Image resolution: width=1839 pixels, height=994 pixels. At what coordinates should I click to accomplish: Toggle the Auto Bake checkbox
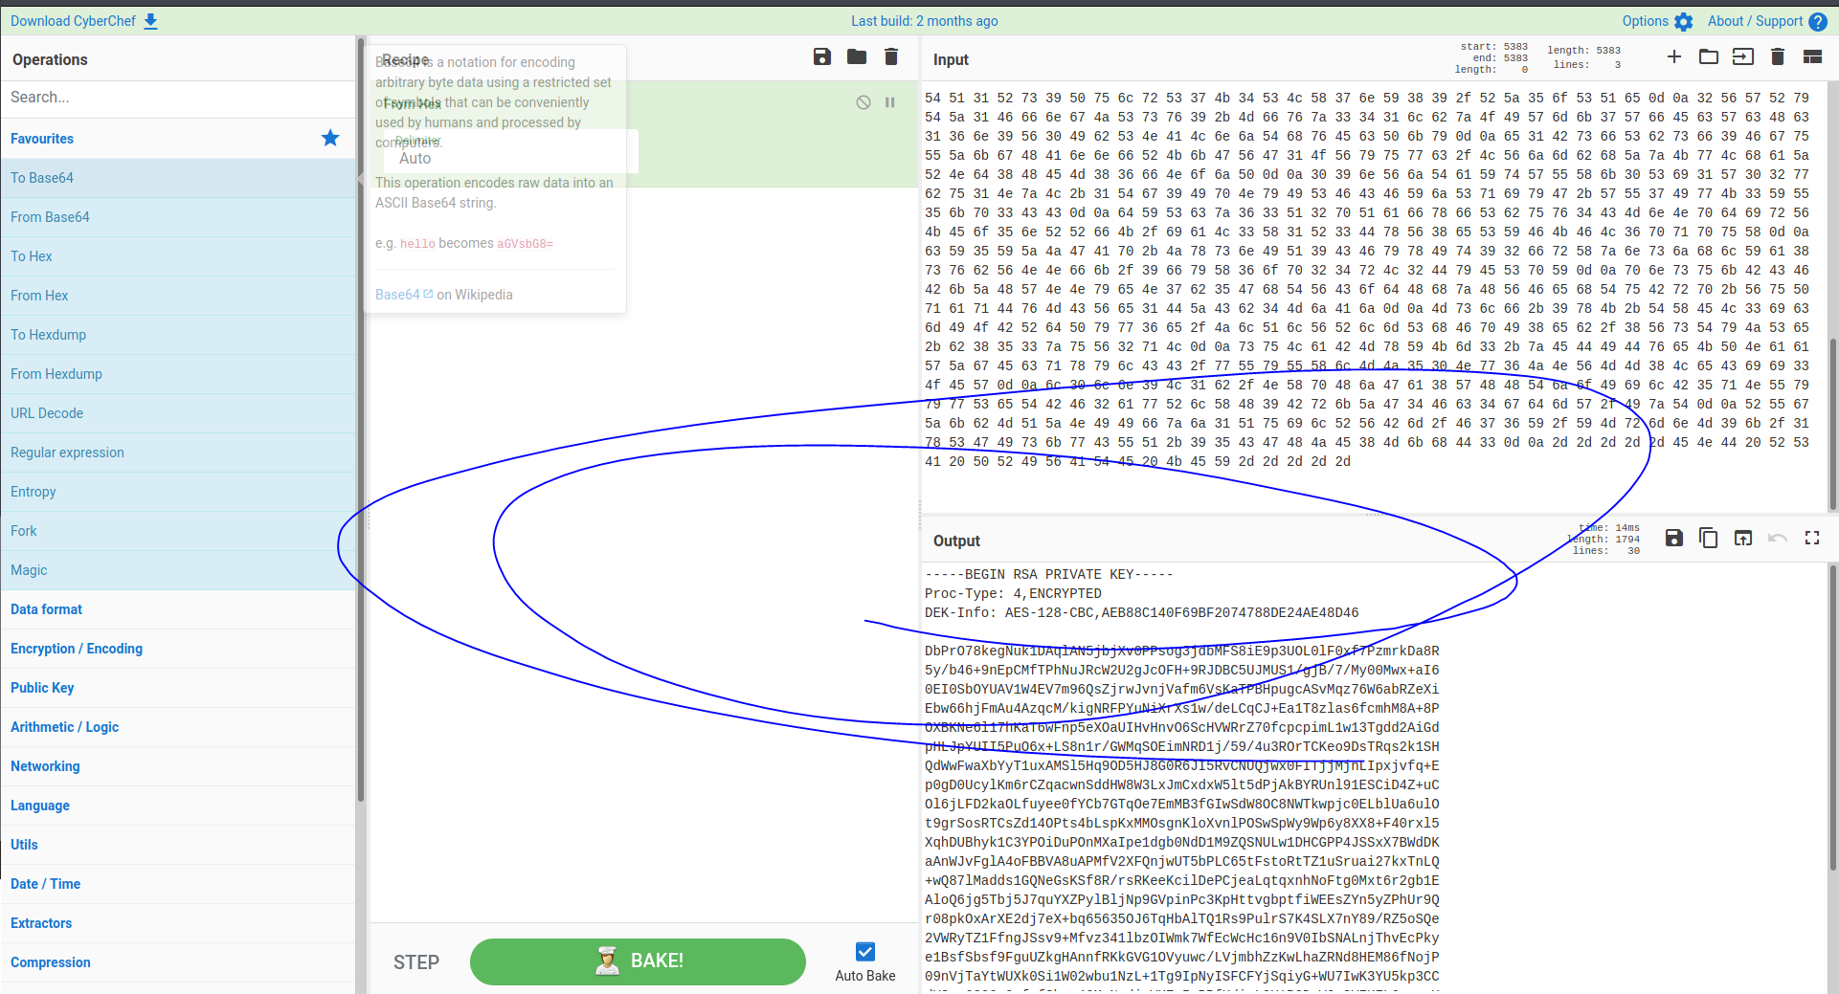pyautogui.click(x=865, y=951)
